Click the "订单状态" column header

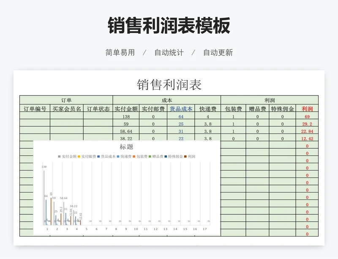[x=98, y=109]
